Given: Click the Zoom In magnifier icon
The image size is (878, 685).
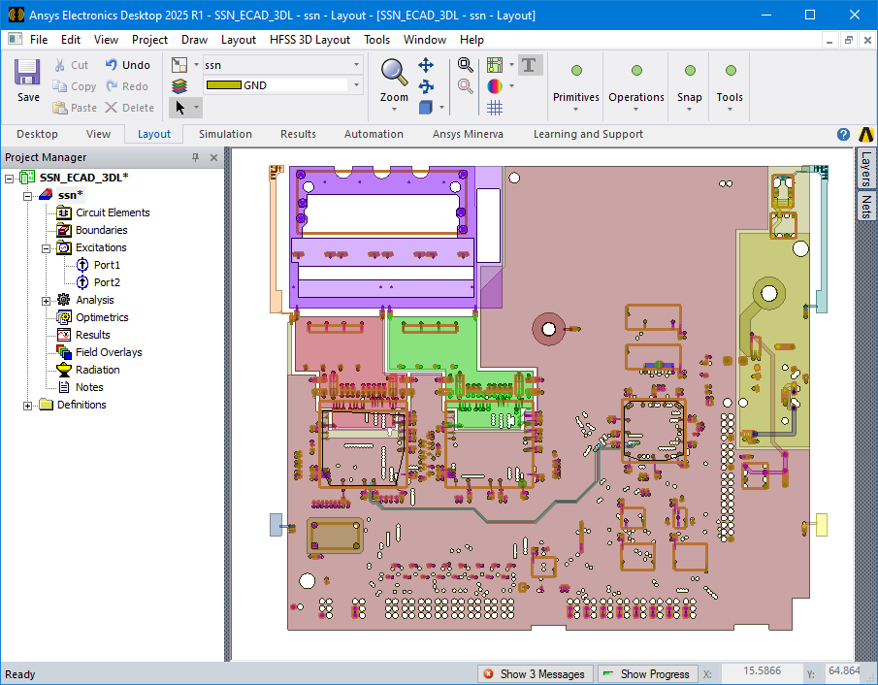Looking at the screenshot, I should [464, 64].
